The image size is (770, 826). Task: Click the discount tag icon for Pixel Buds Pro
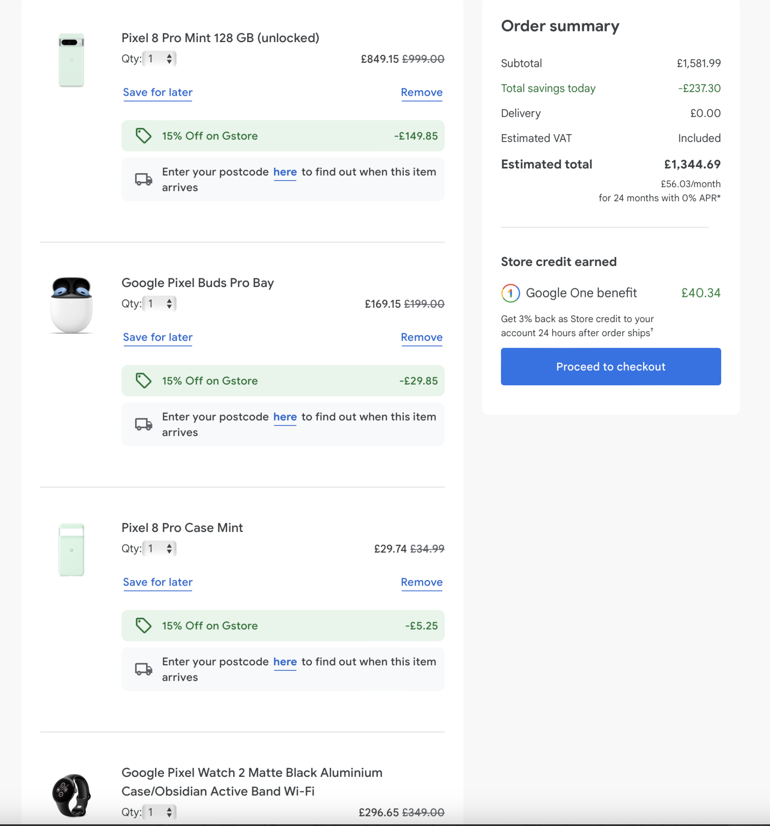[x=143, y=381]
